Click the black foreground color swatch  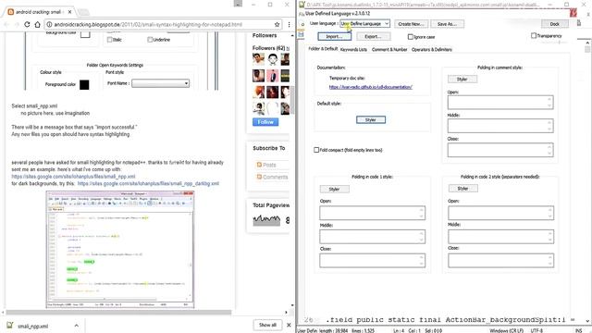coord(84,84)
